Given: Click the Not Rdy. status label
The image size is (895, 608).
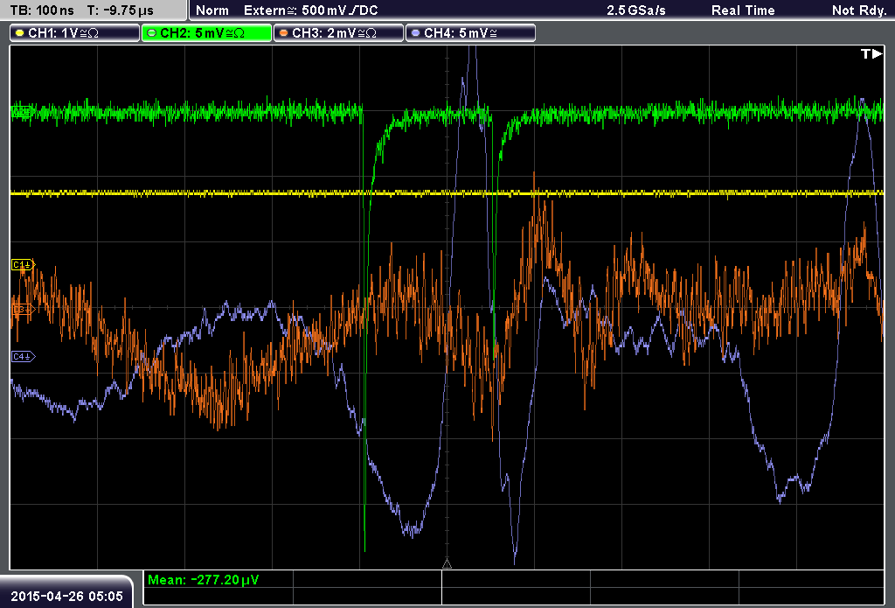Looking at the screenshot, I should pos(859,10).
